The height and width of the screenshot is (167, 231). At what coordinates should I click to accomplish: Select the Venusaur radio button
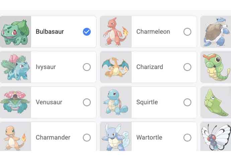[x=87, y=102]
